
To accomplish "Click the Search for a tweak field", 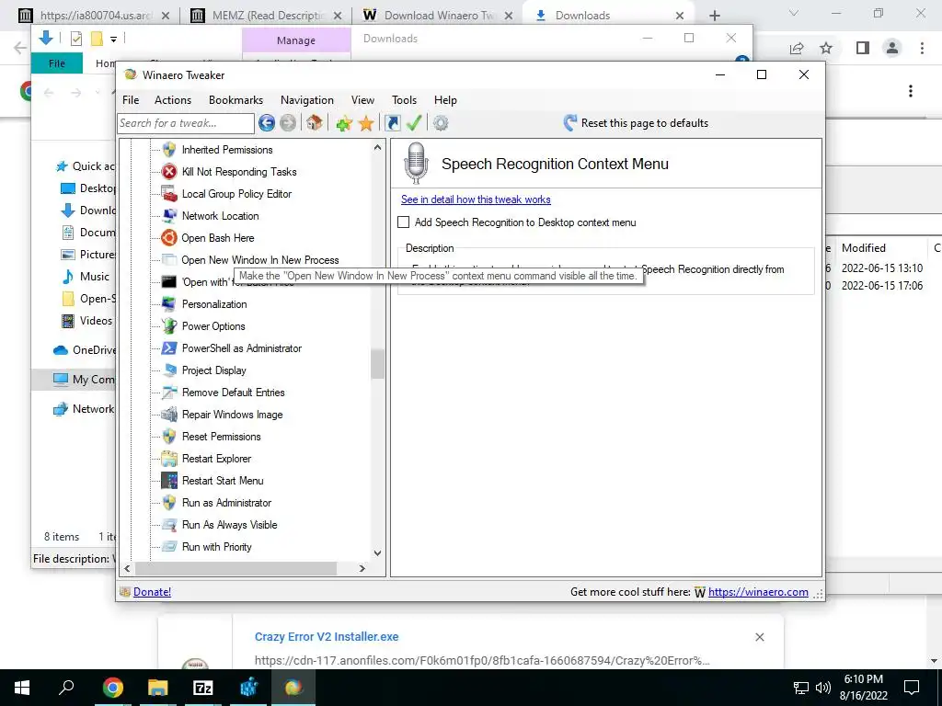I will (186, 123).
